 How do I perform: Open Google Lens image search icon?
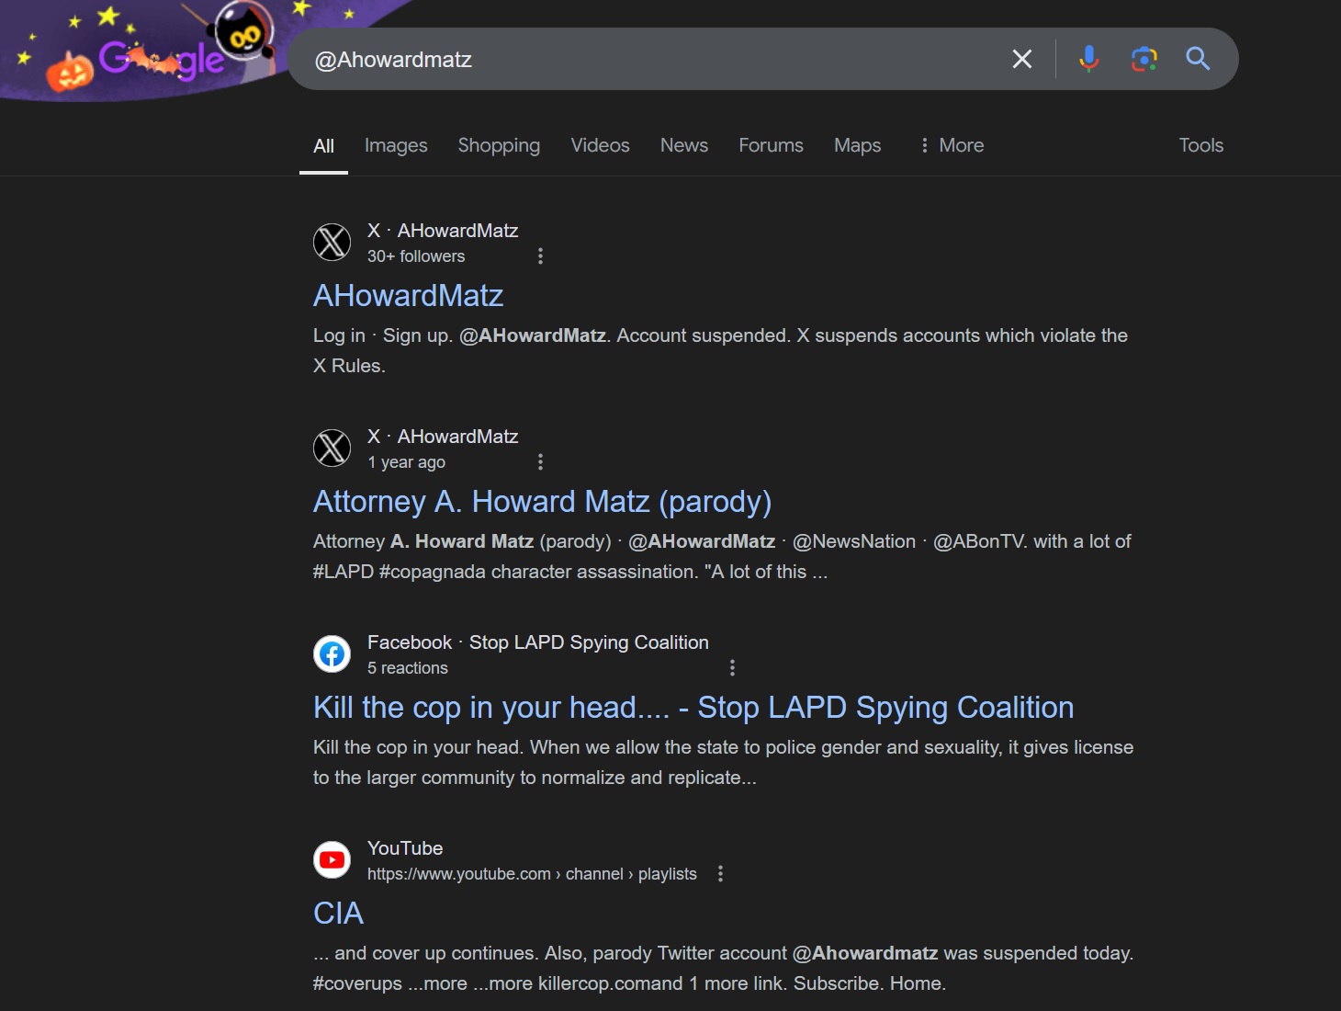pos(1144,59)
